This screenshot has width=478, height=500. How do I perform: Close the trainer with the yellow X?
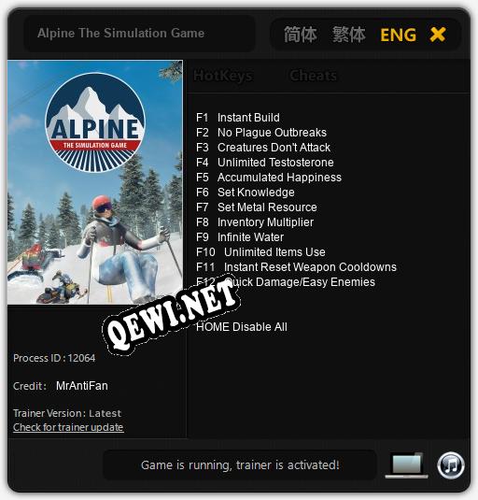437,35
